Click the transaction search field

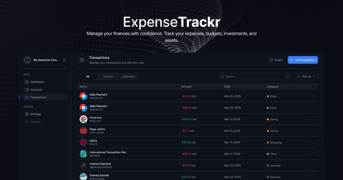coord(254,76)
